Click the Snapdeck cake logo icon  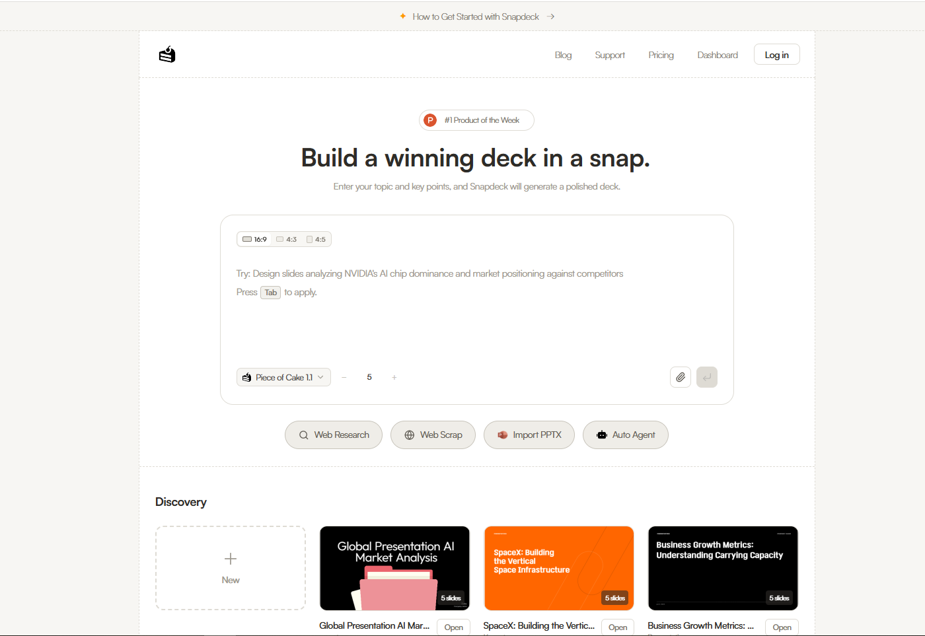[x=167, y=54]
